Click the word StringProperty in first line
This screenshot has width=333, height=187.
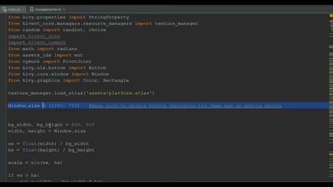(109, 17)
